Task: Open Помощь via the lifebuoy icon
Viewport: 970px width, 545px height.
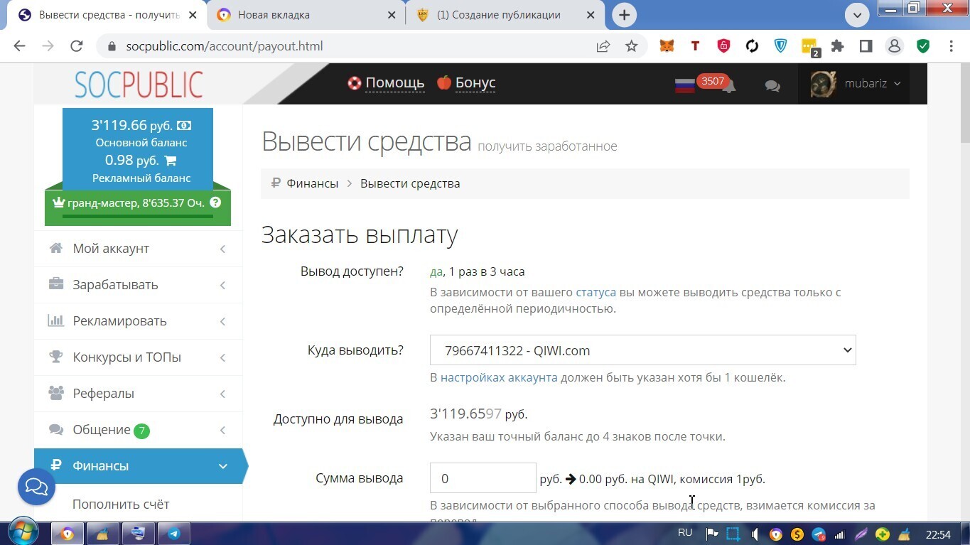Action: coord(354,82)
